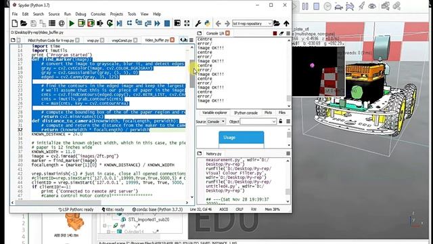Continue execution until next breakpoint

(x=158, y=23)
